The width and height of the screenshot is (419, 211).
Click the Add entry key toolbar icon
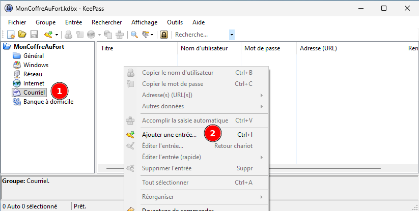pos(48,35)
